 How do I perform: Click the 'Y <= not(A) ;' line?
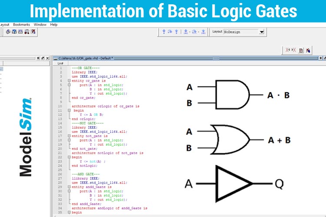pyautogui.click(x=92, y=161)
